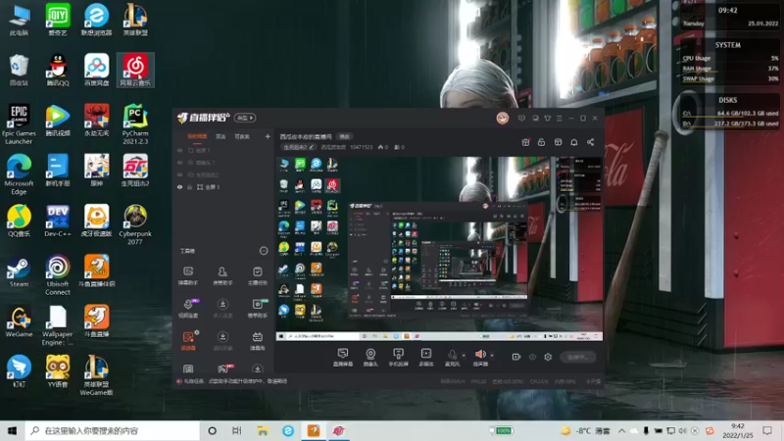Click the 麦克风 microphone icon
784x441 pixels.
[x=452, y=355]
